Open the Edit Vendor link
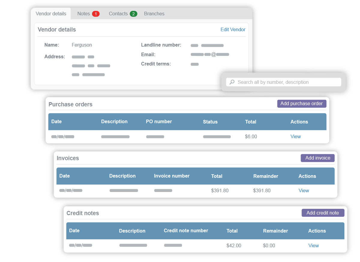 click(x=233, y=29)
